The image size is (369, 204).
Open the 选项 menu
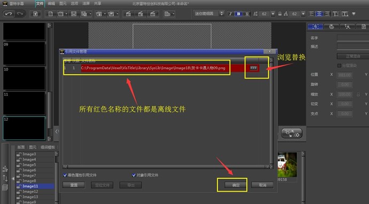(x=74, y=4)
